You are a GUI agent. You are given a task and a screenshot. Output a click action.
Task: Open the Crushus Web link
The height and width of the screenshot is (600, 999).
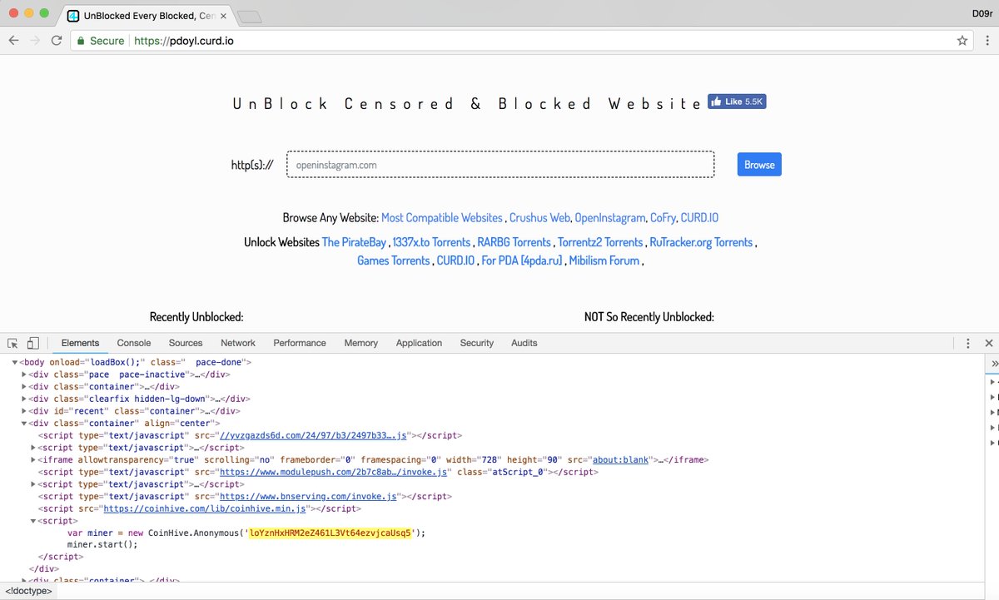pyautogui.click(x=539, y=218)
